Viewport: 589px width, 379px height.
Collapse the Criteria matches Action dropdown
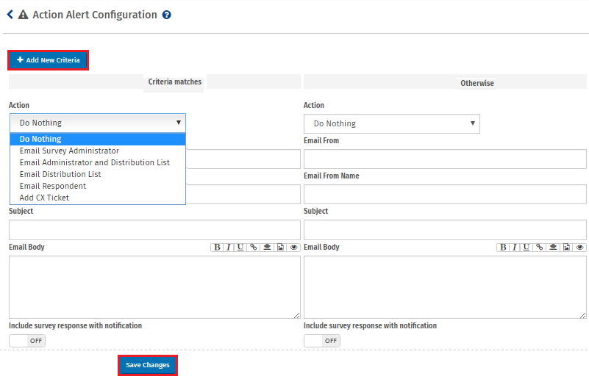click(98, 123)
